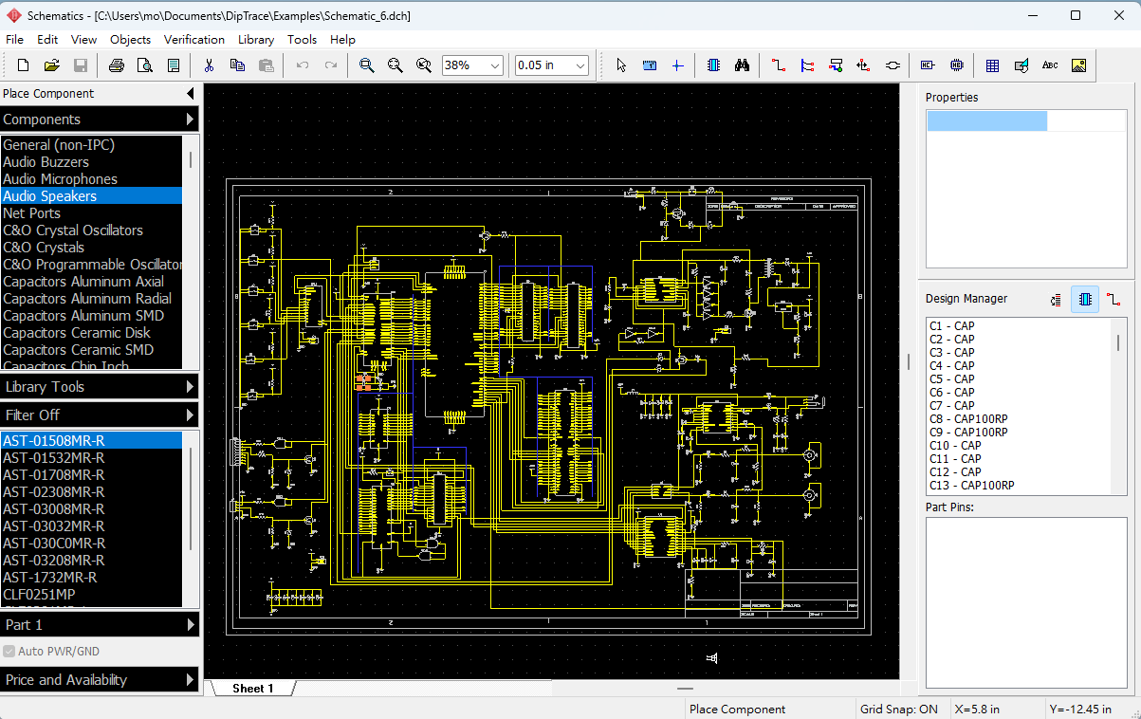1141x719 pixels.
Task: Click the Place Picture icon in toolbar
Action: (x=1078, y=65)
